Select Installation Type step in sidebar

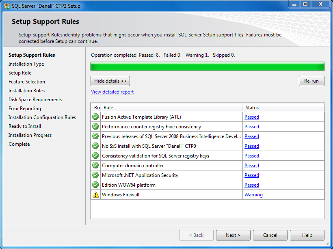[26, 64]
